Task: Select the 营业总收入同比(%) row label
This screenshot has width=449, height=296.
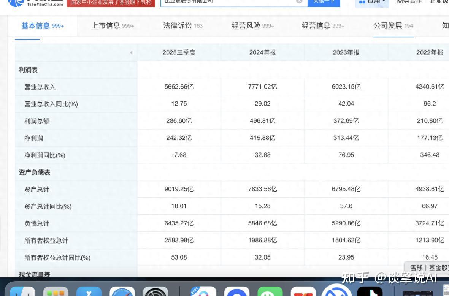Action: (51, 104)
